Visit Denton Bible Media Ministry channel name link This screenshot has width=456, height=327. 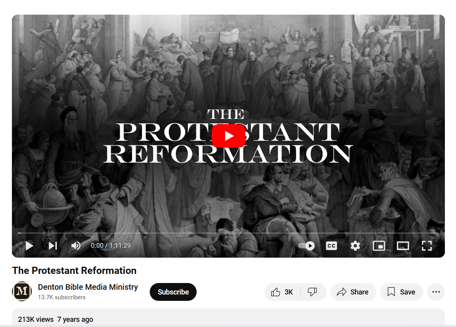point(88,287)
